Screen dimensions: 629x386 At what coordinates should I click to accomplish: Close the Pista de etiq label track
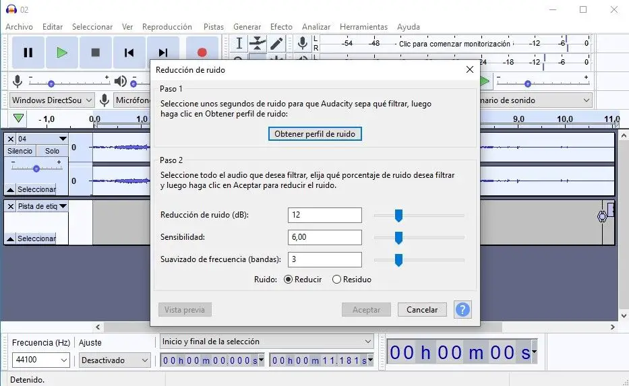click(x=11, y=206)
